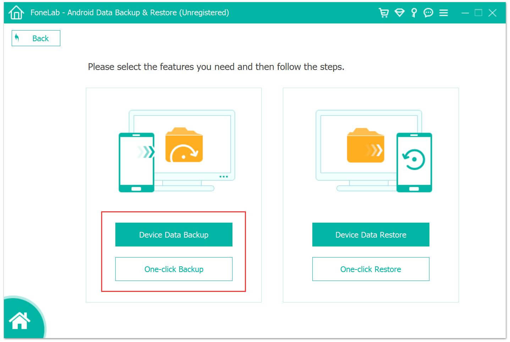Open the hamburger menu in the title bar

coord(443,13)
